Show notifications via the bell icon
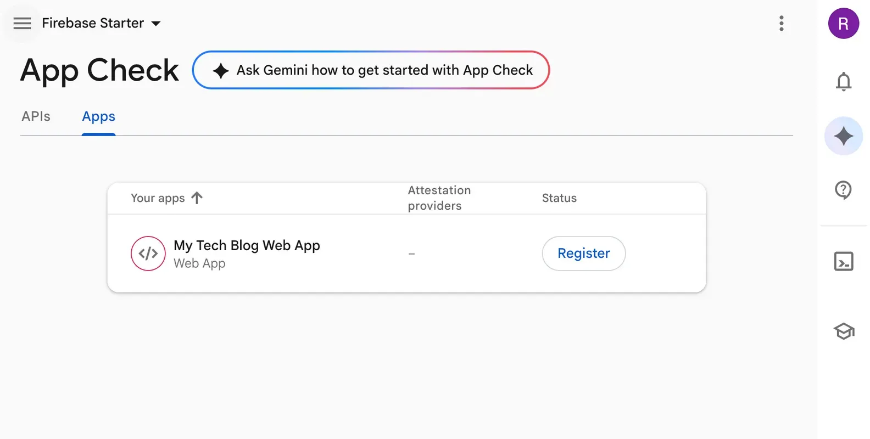Viewport: 870px width, 439px height. click(843, 82)
